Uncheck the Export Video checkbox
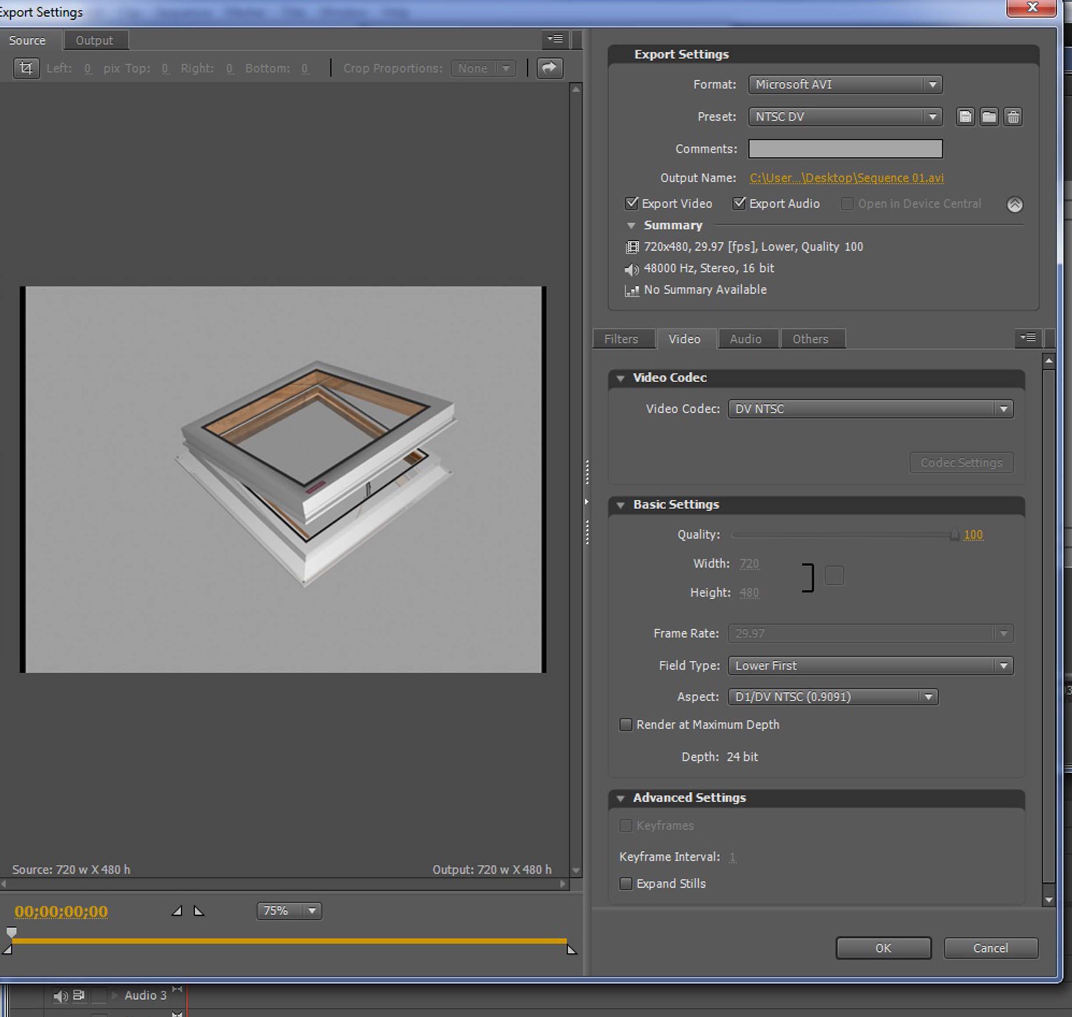 coord(631,203)
